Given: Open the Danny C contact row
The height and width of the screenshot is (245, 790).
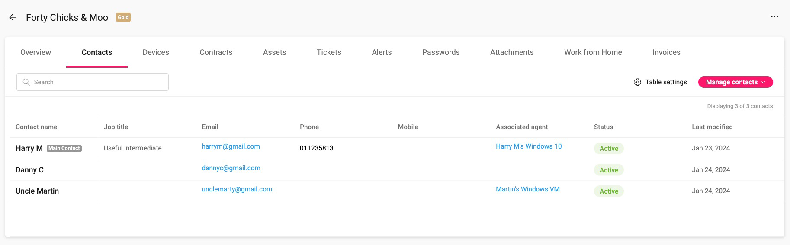Looking at the screenshot, I should (397, 170).
